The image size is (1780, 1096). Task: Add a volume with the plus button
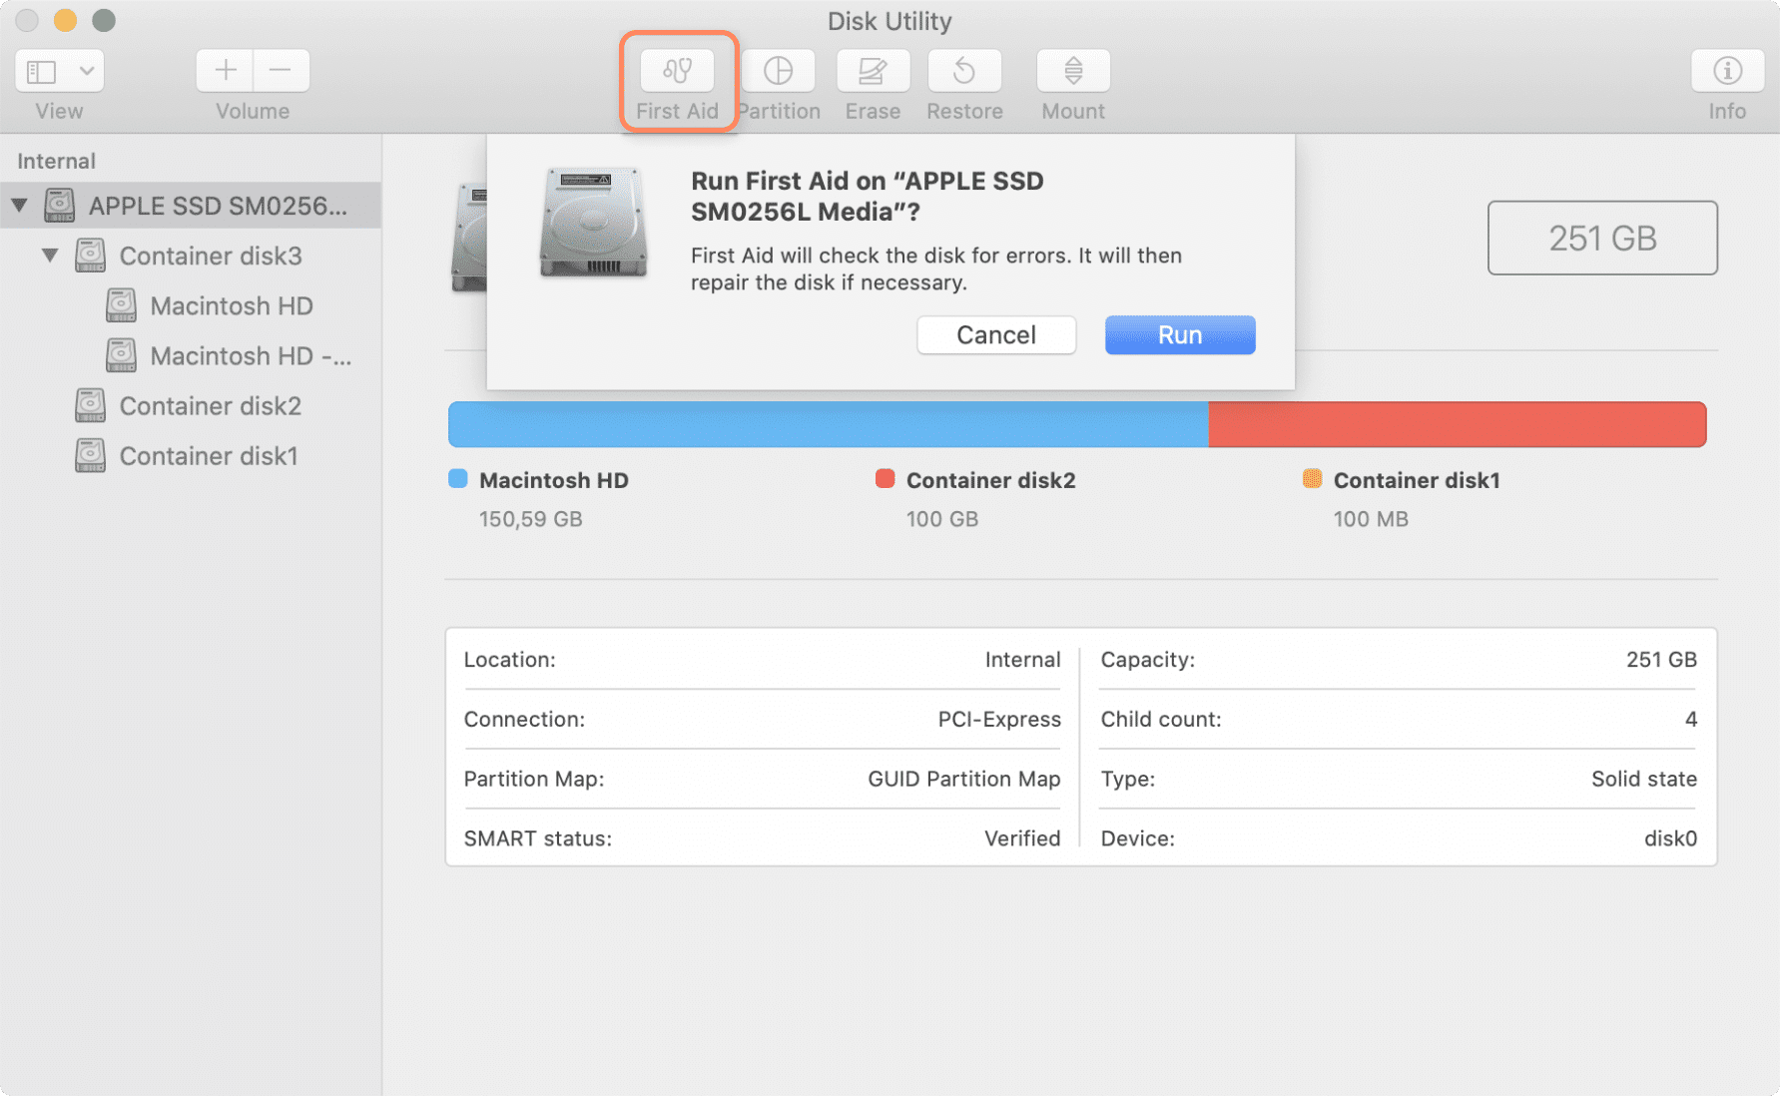[x=224, y=70]
